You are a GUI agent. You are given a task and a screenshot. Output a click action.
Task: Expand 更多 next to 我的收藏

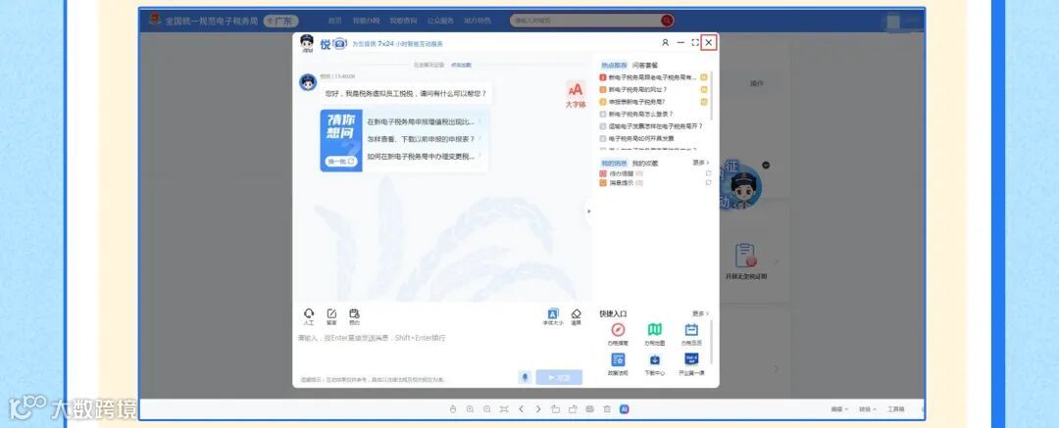click(700, 163)
